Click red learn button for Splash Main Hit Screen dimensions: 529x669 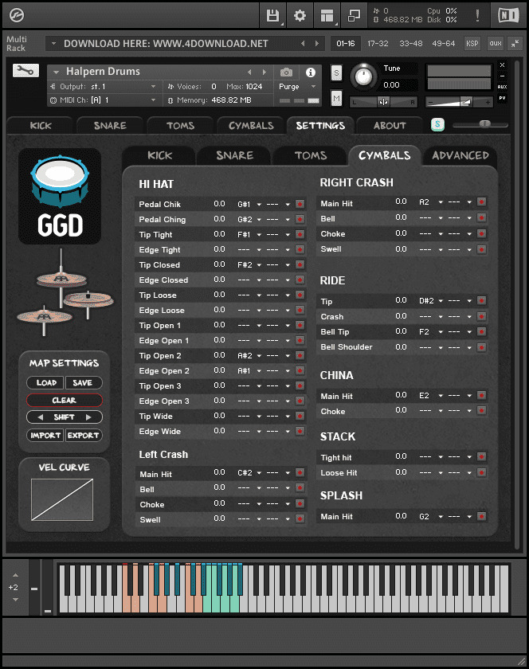(481, 516)
